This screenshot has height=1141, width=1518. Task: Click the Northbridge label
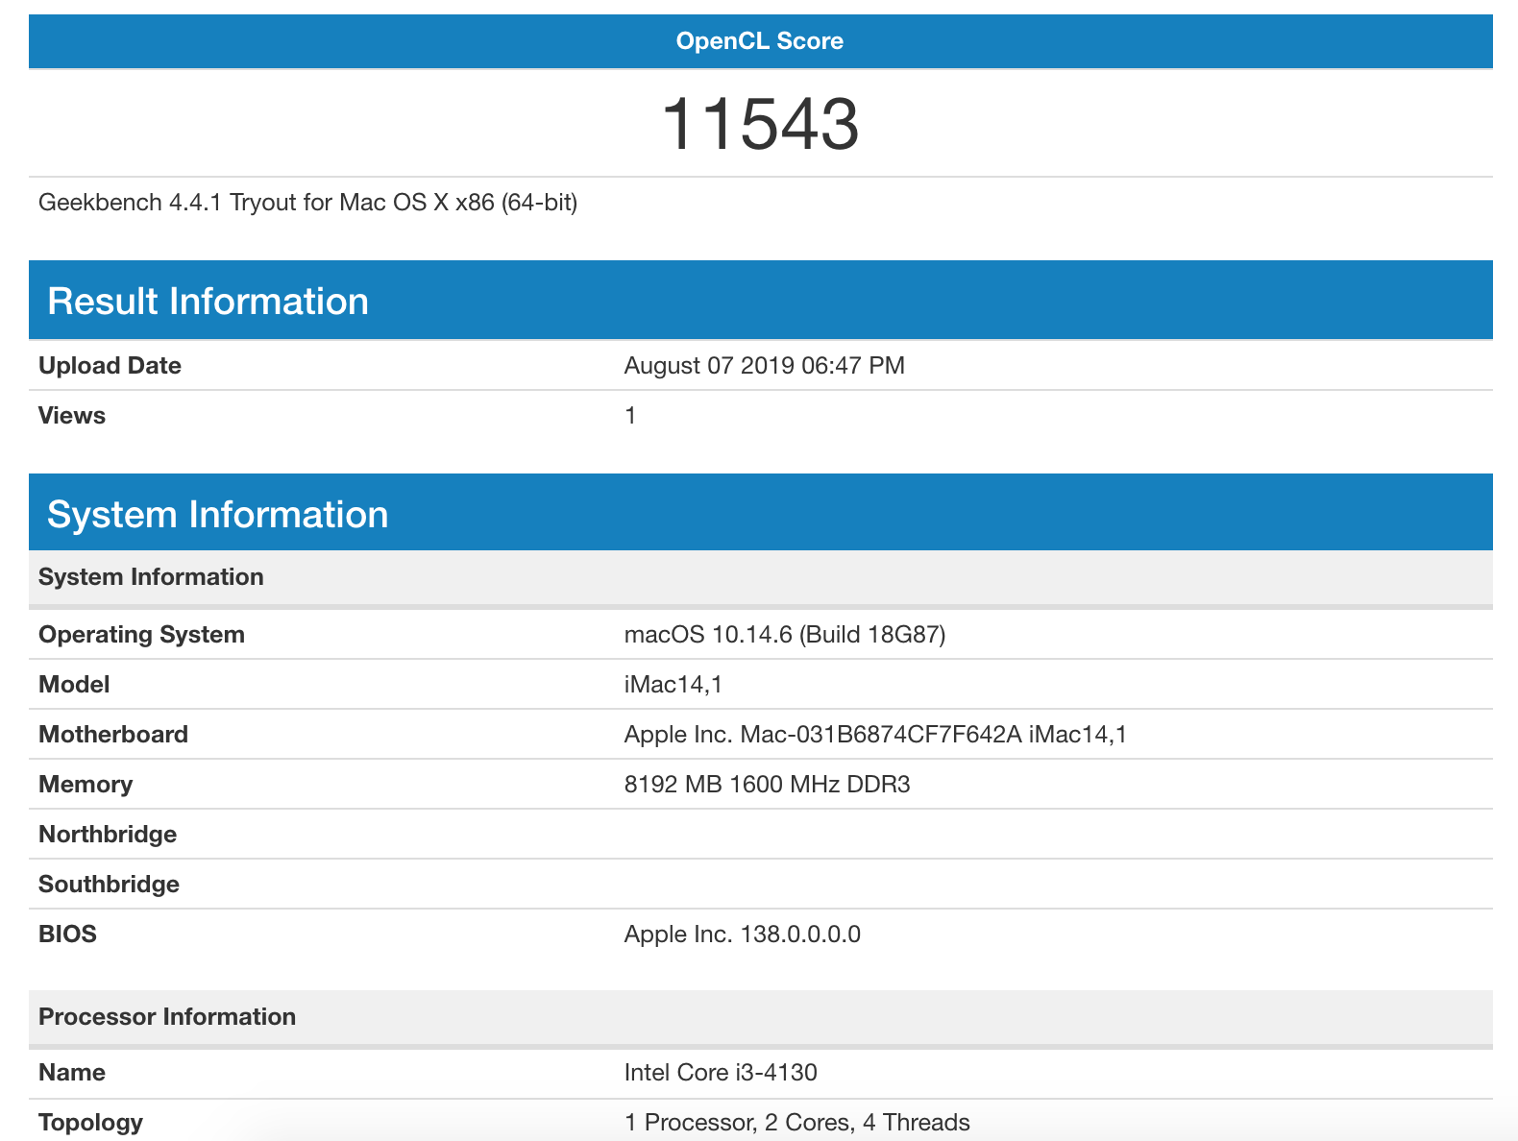tap(108, 835)
